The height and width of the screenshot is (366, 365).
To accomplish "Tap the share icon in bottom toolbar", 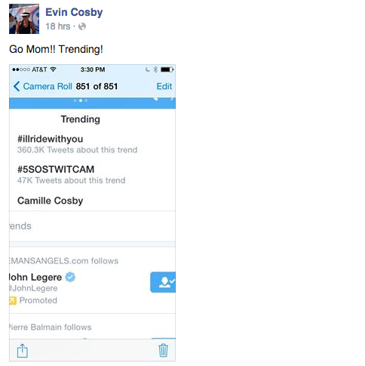I will 22,350.
